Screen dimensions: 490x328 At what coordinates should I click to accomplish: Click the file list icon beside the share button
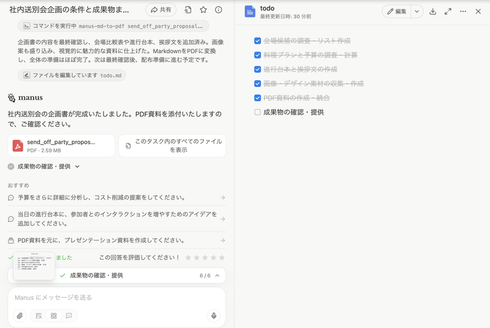(x=187, y=10)
